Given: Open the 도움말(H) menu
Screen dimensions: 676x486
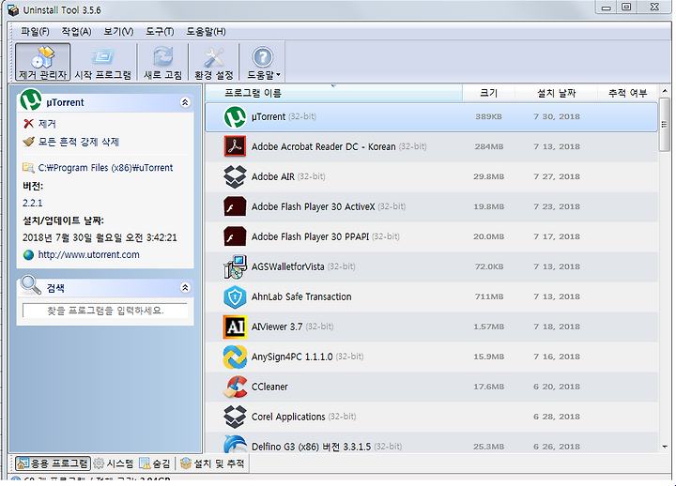Looking at the screenshot, I should [206, 32].
